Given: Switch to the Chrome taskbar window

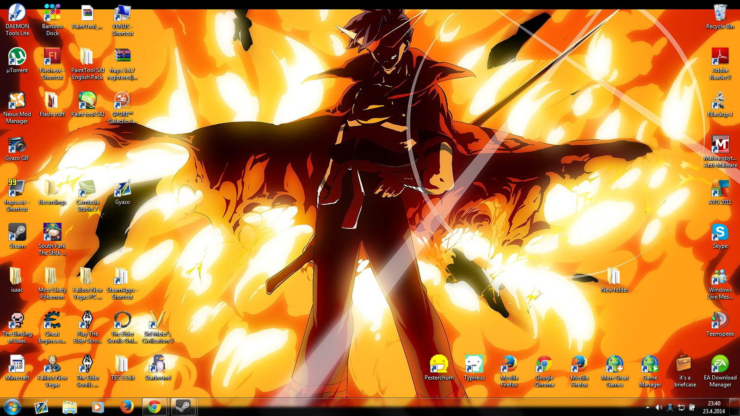Looking at the screenshot, I should (154, 407).
